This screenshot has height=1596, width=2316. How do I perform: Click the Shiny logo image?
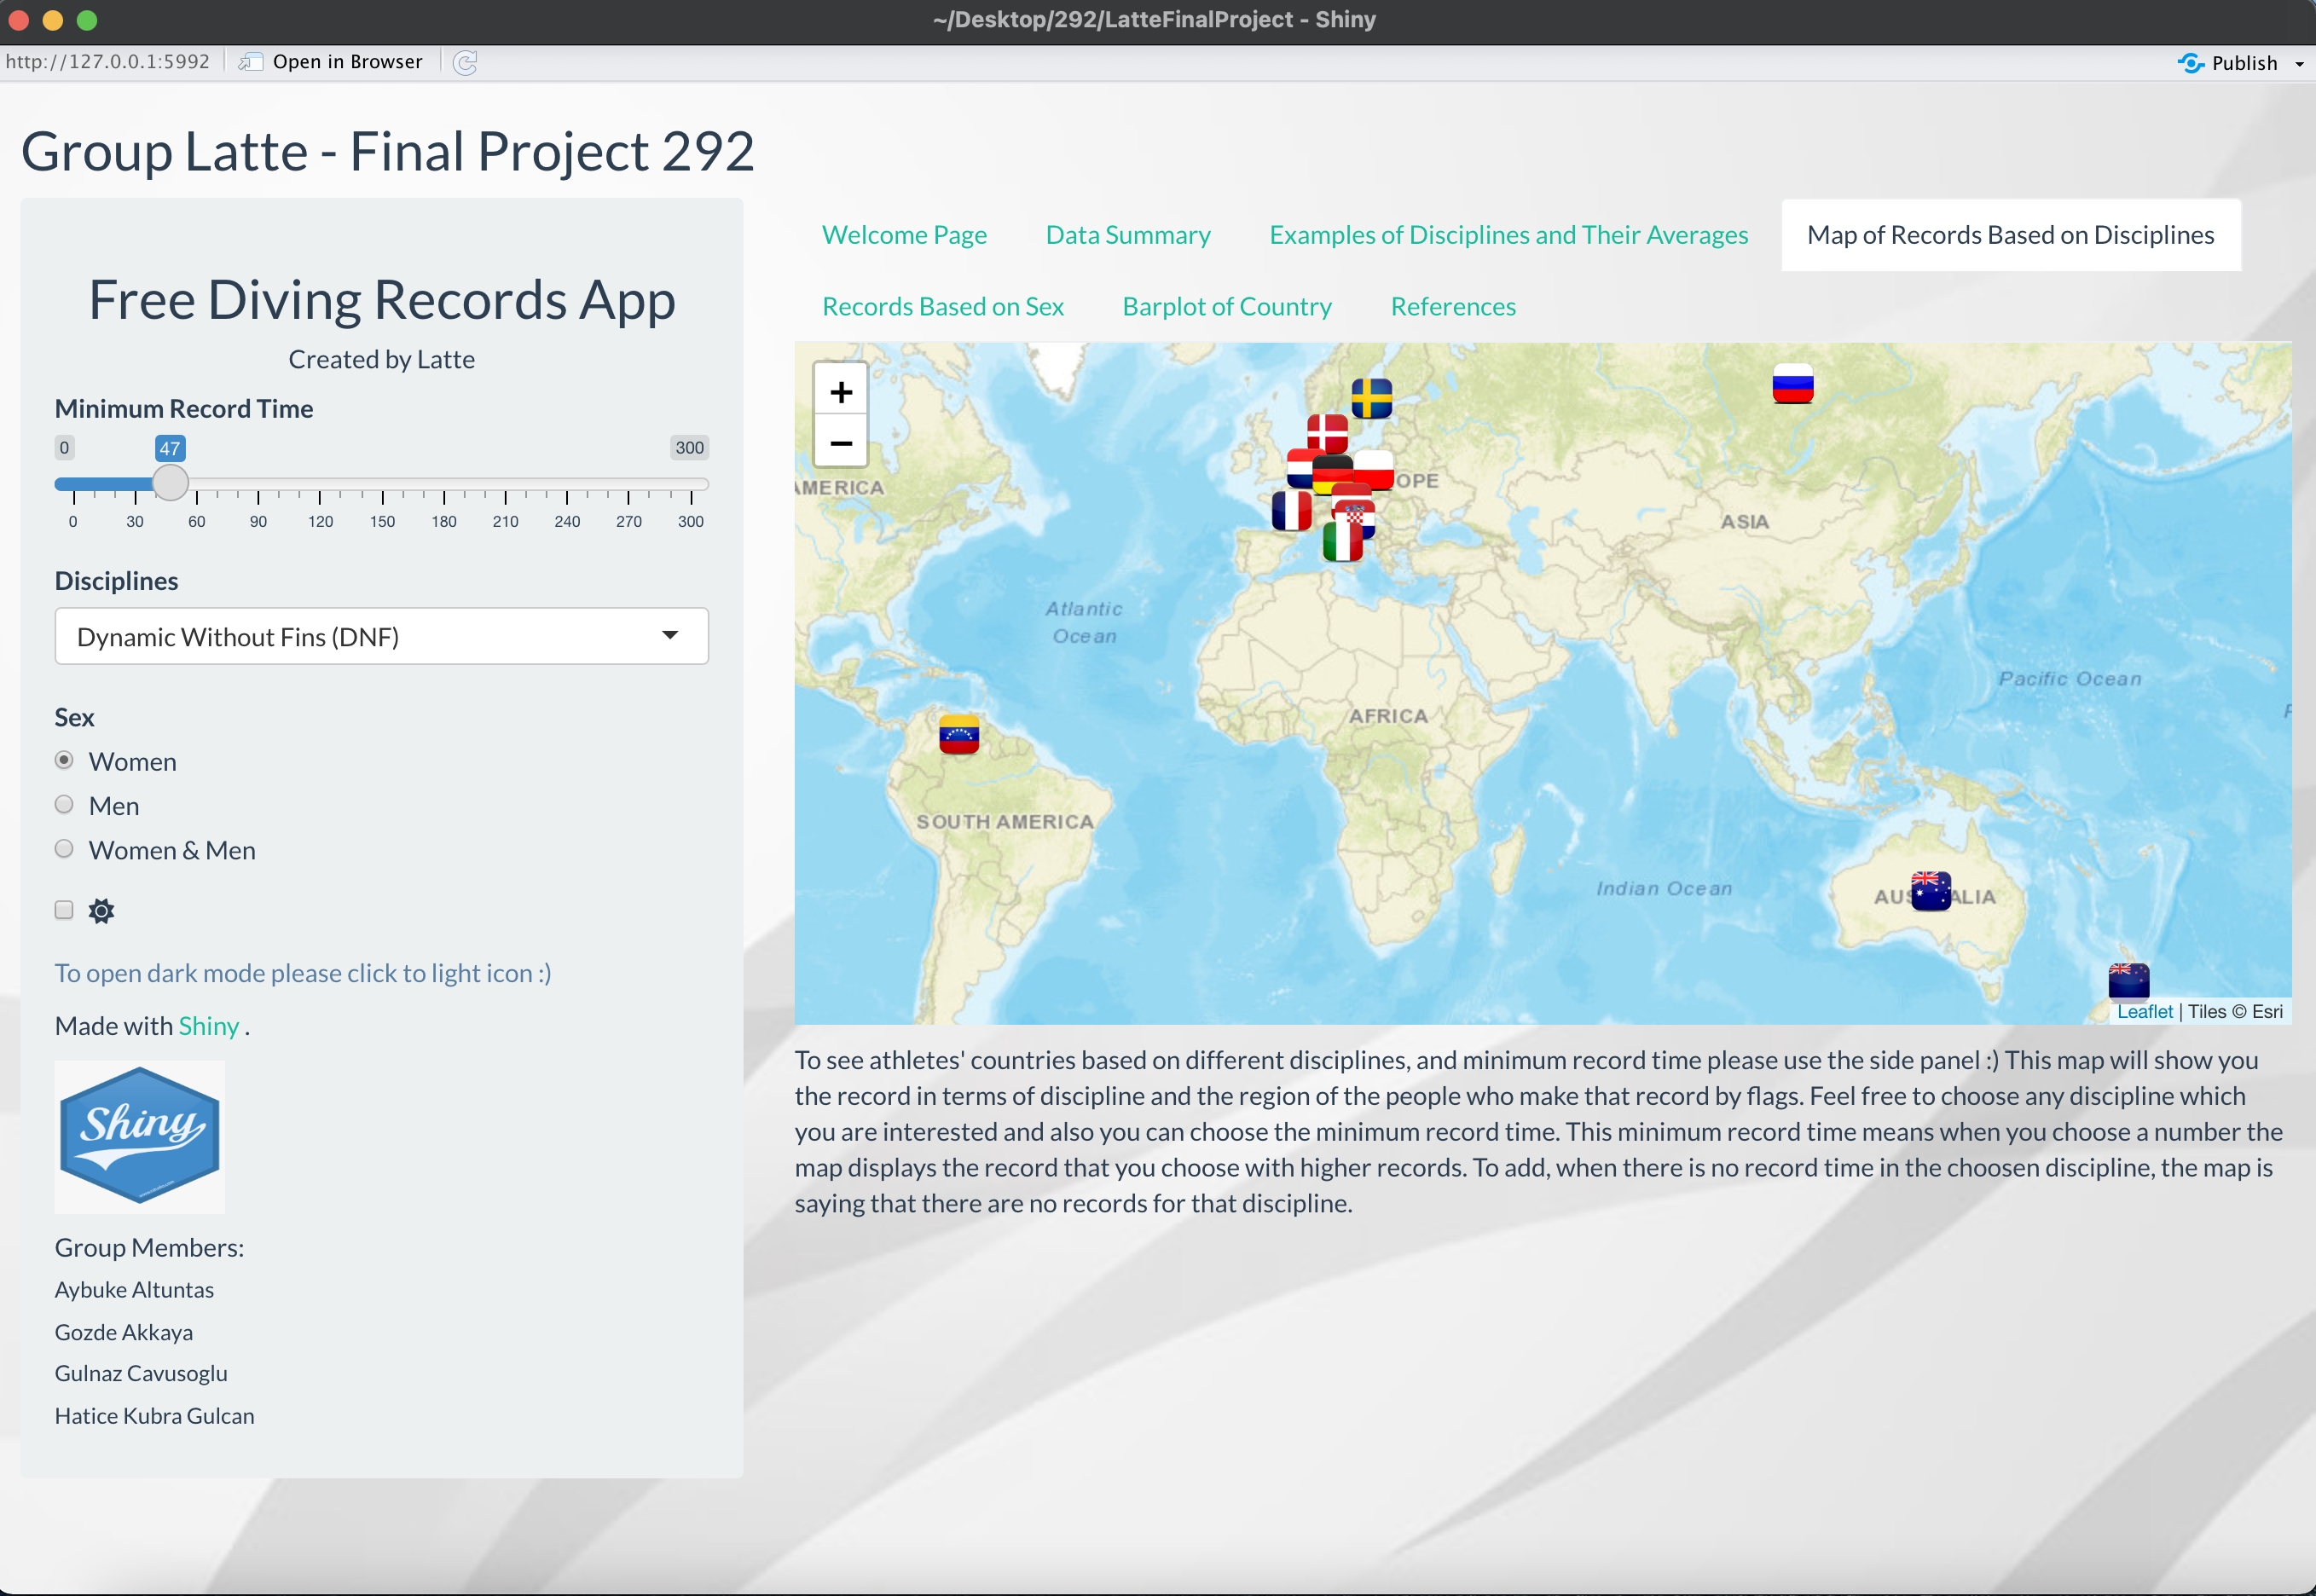pyautogui.click(x=139, y=1137)
